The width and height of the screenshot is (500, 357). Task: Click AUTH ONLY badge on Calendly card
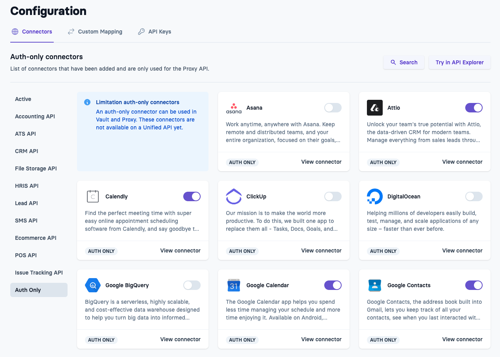[101, 251]
